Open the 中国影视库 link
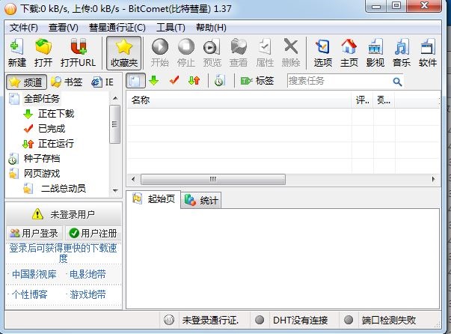The width and height of the screenshot is (451, 334). (34, 274)
